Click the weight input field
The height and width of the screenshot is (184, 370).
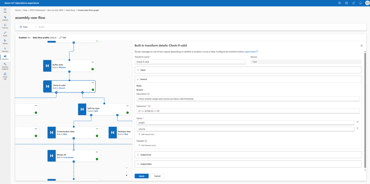[246, 123]
